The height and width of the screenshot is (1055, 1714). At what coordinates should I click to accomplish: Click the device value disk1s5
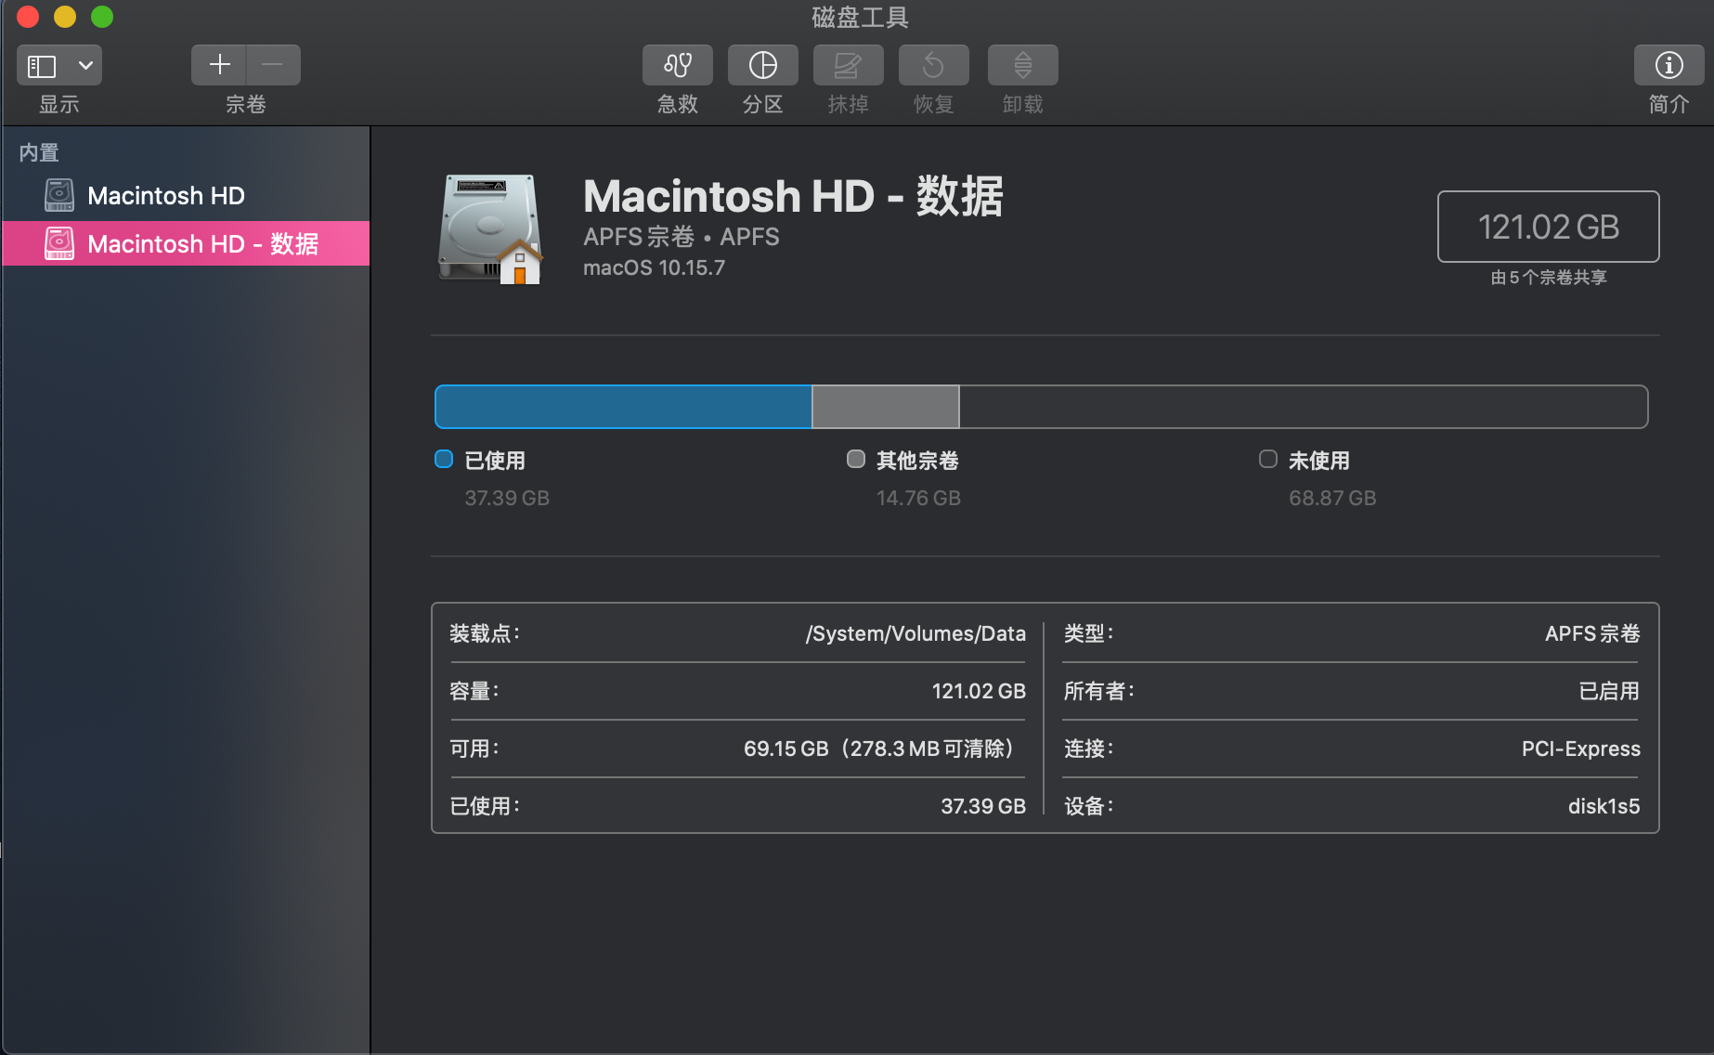click(1604, 806)
